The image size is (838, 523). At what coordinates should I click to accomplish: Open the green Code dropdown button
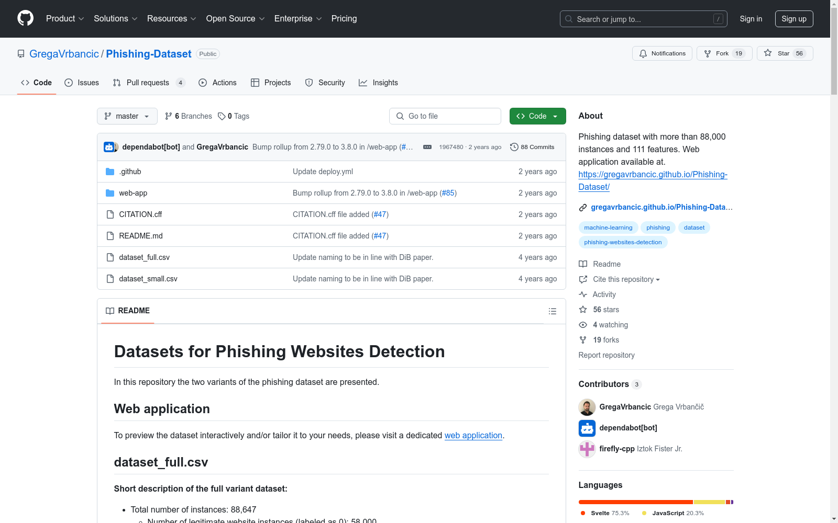tap(537, 116)
